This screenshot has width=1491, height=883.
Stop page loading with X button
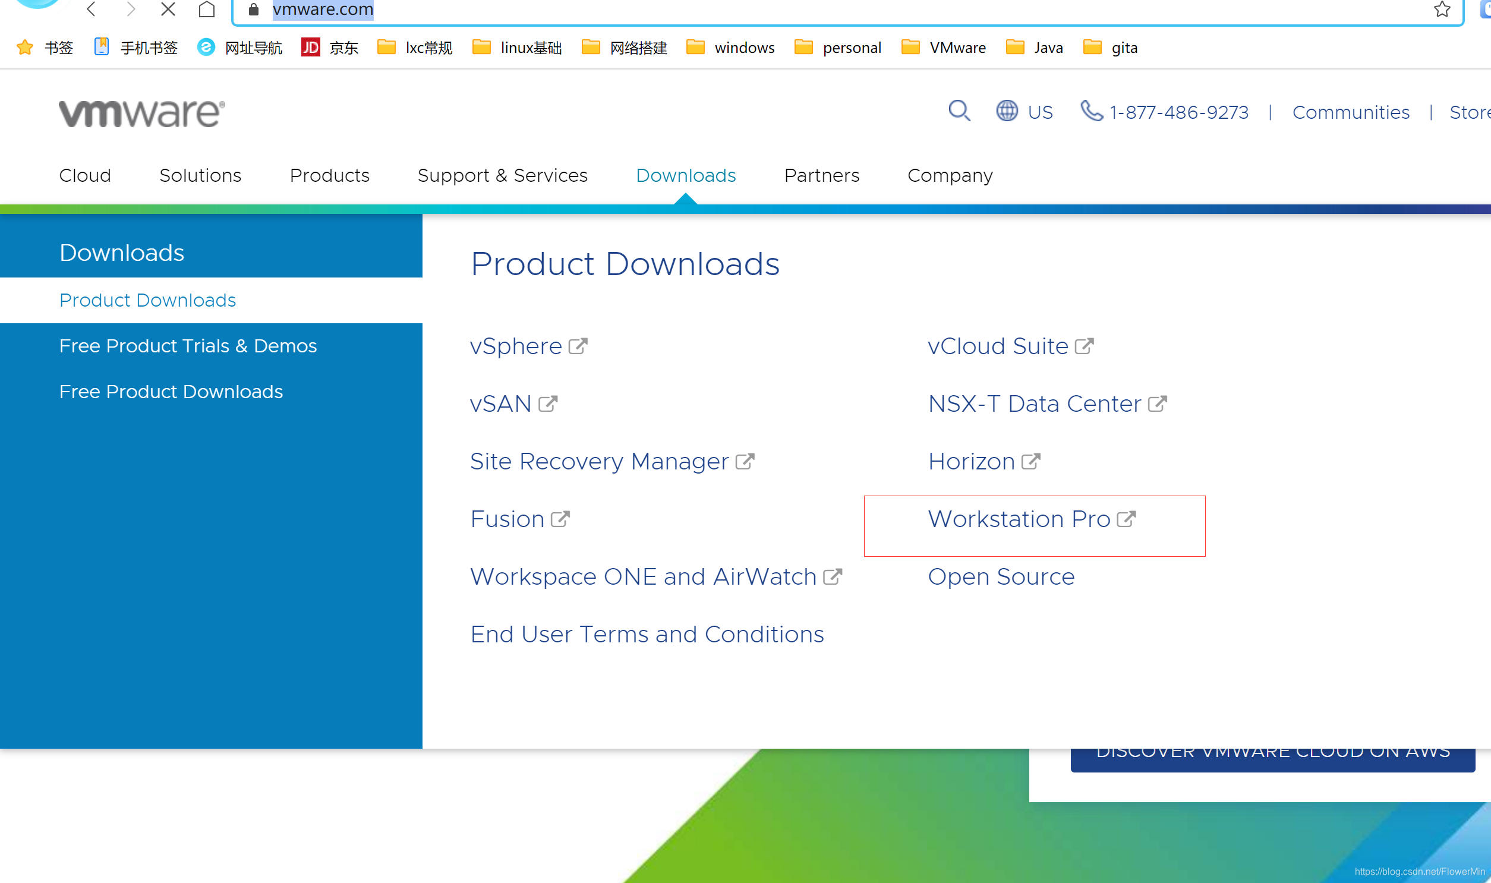tap(168, 10)
